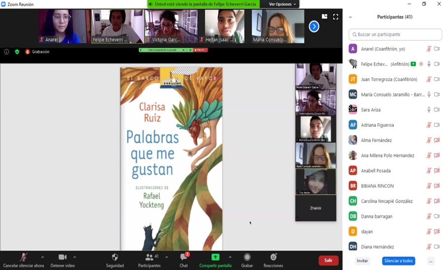This screenshot has width=443, height=270.
Task: Click Anarel's muted microphone icon in the list
Action: [x=429, y=49]
